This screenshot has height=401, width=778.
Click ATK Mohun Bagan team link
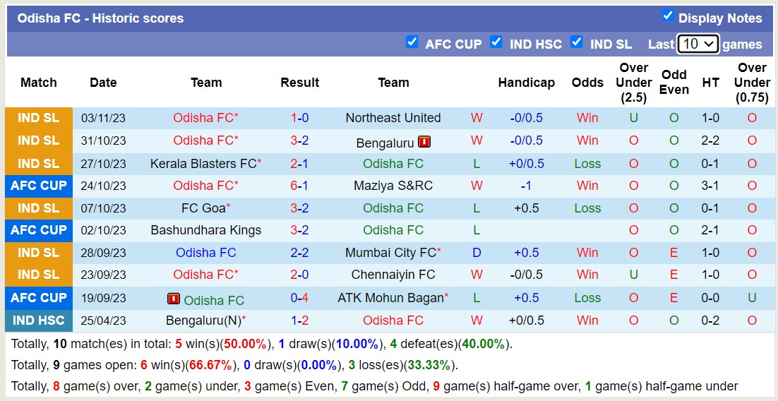coord(390,298)
